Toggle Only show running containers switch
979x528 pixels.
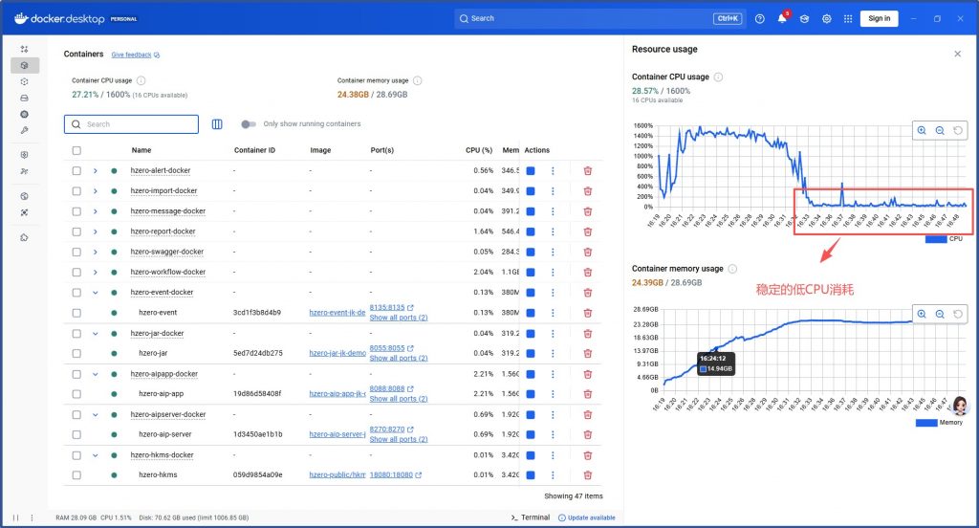(x=249, y=124)
